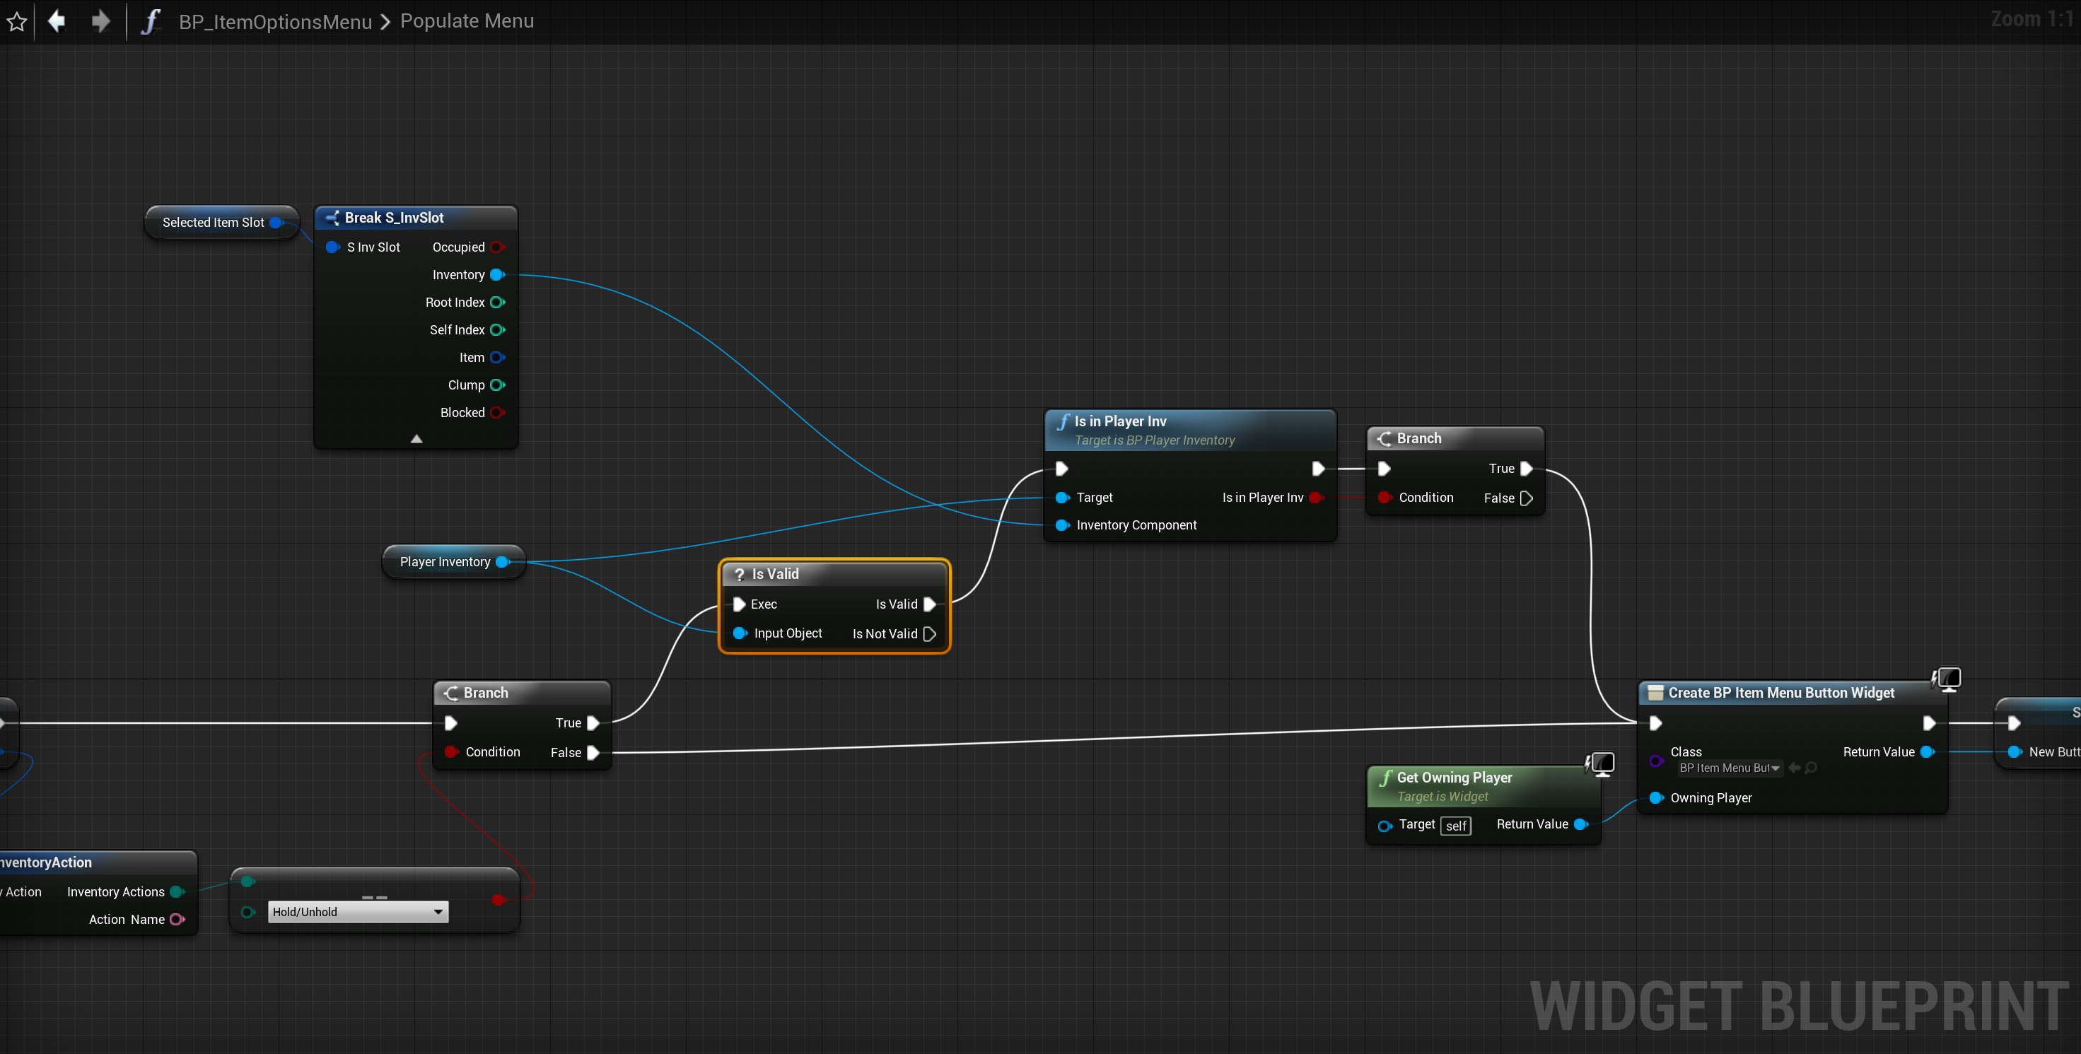Click the lower Branch node's red Condition pin
Image resolution: width=2081 pixels, height=1054 pixels.
pos(452,752)
